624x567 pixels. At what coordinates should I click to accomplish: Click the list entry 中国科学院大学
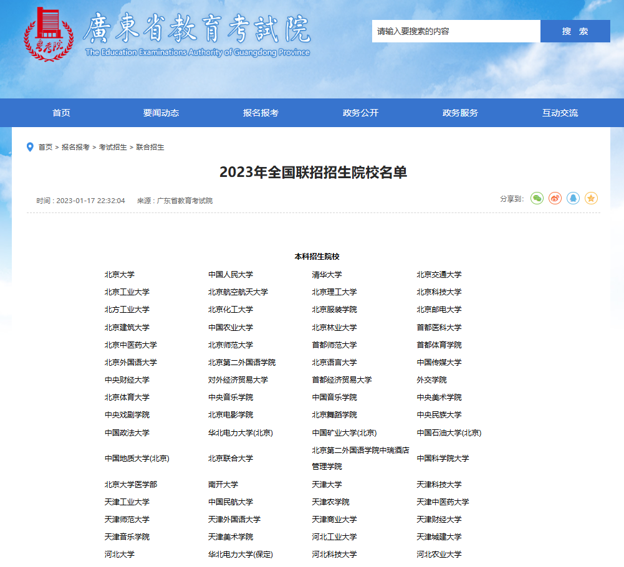tap(443, 459)
